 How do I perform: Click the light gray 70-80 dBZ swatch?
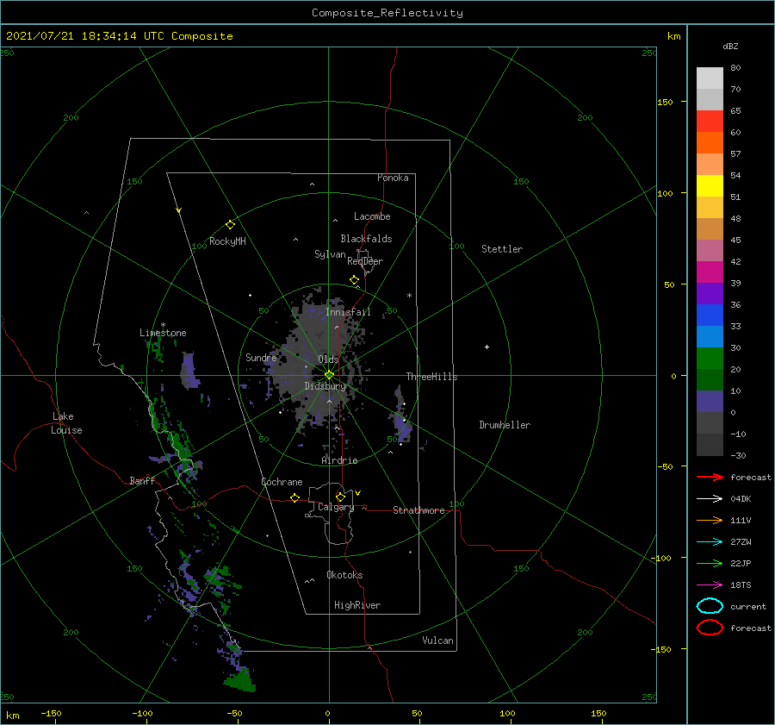pyautogui.click(x=710, y=78)
